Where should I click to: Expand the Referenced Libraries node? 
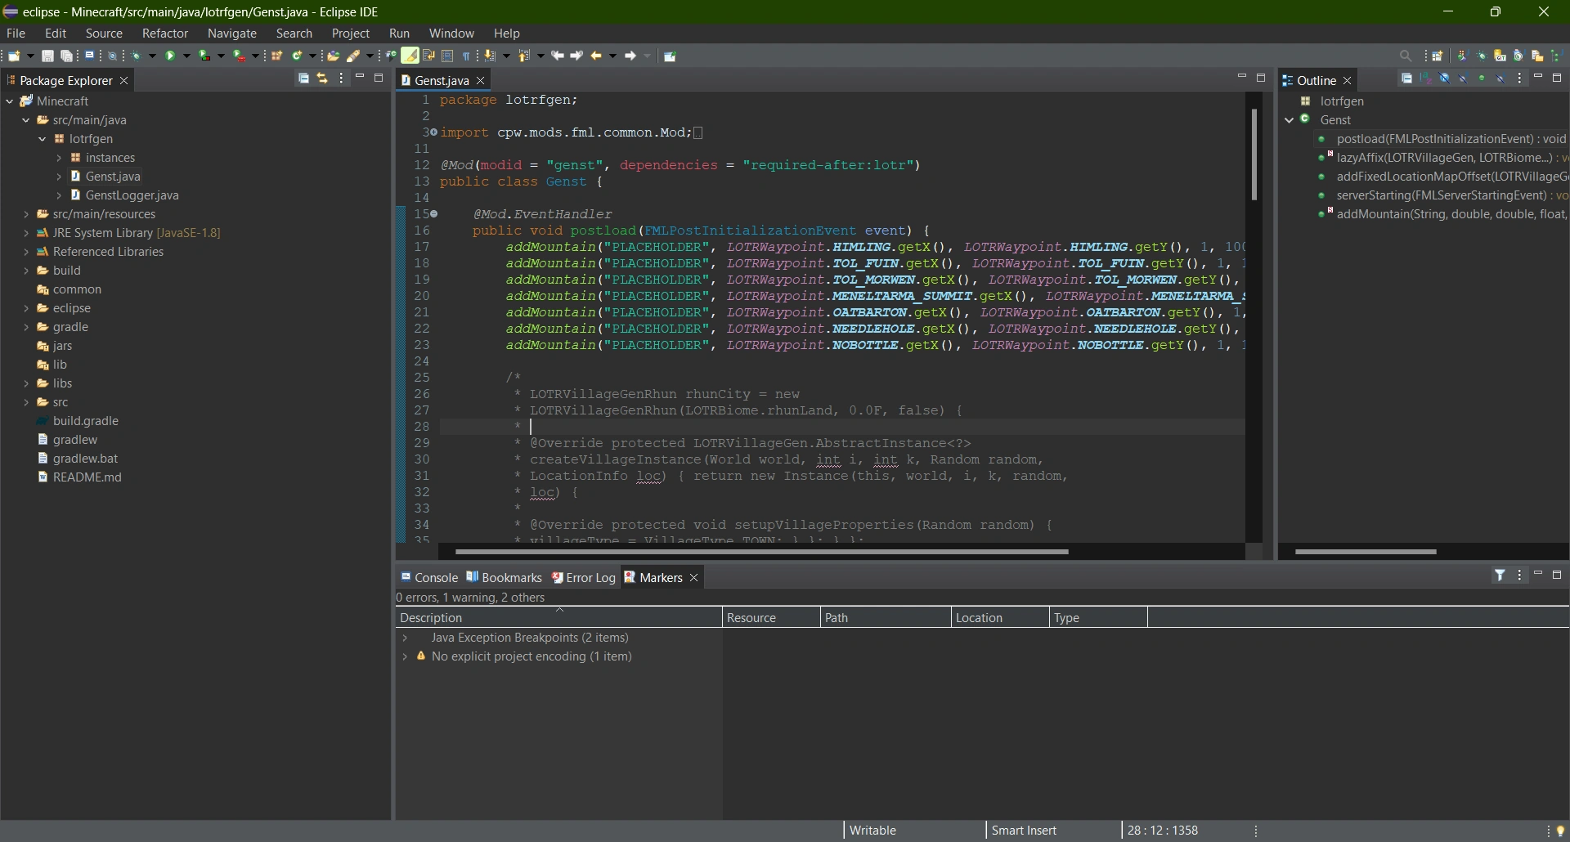click(x=26, y=252)
